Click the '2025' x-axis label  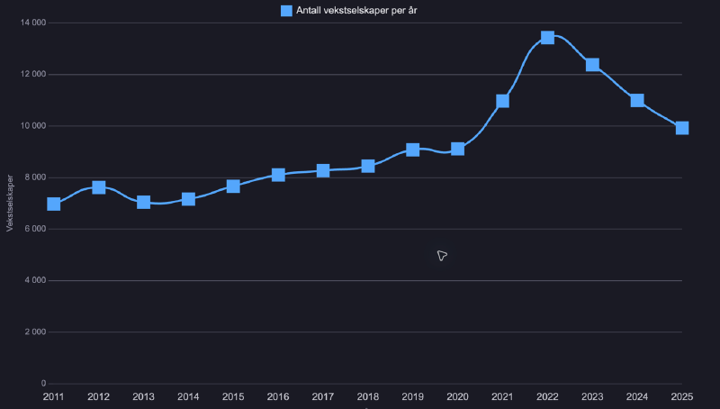coord(682,396)
